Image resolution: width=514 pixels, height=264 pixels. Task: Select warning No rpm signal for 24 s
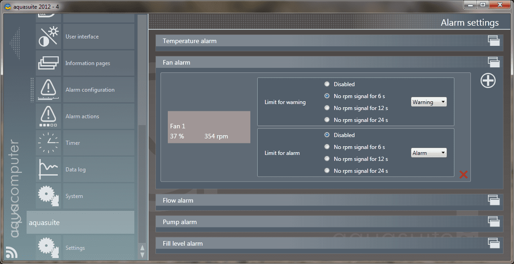tap(327, 120)
